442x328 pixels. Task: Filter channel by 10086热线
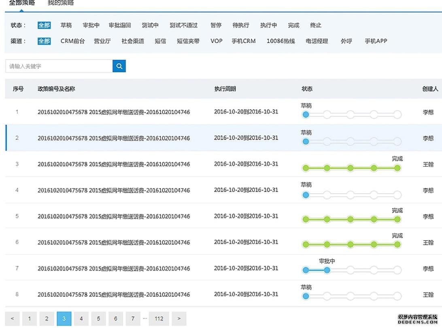281,41
